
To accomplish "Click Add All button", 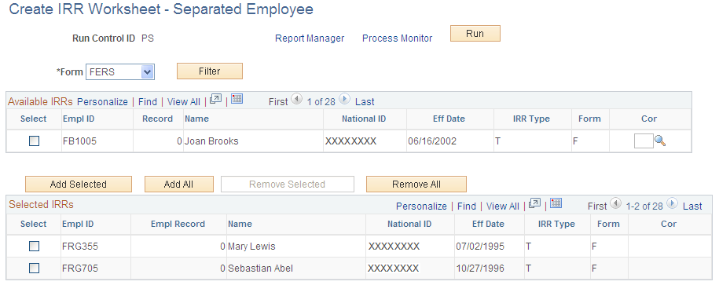I will [x=179, y=185].
